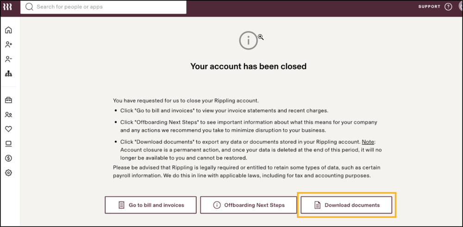
Task: Select the people group icon in the sidebar
Action: coord(8,114)
